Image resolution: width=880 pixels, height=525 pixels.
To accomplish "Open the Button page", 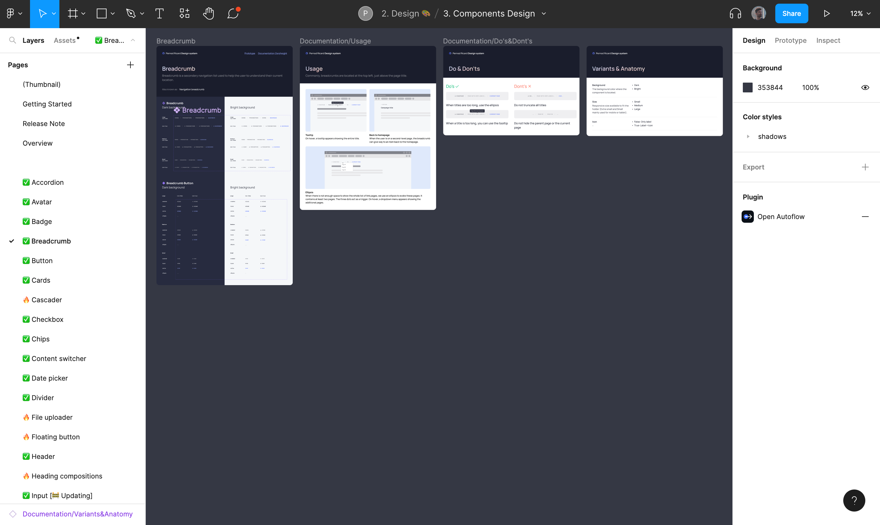I will click(42, 261).
